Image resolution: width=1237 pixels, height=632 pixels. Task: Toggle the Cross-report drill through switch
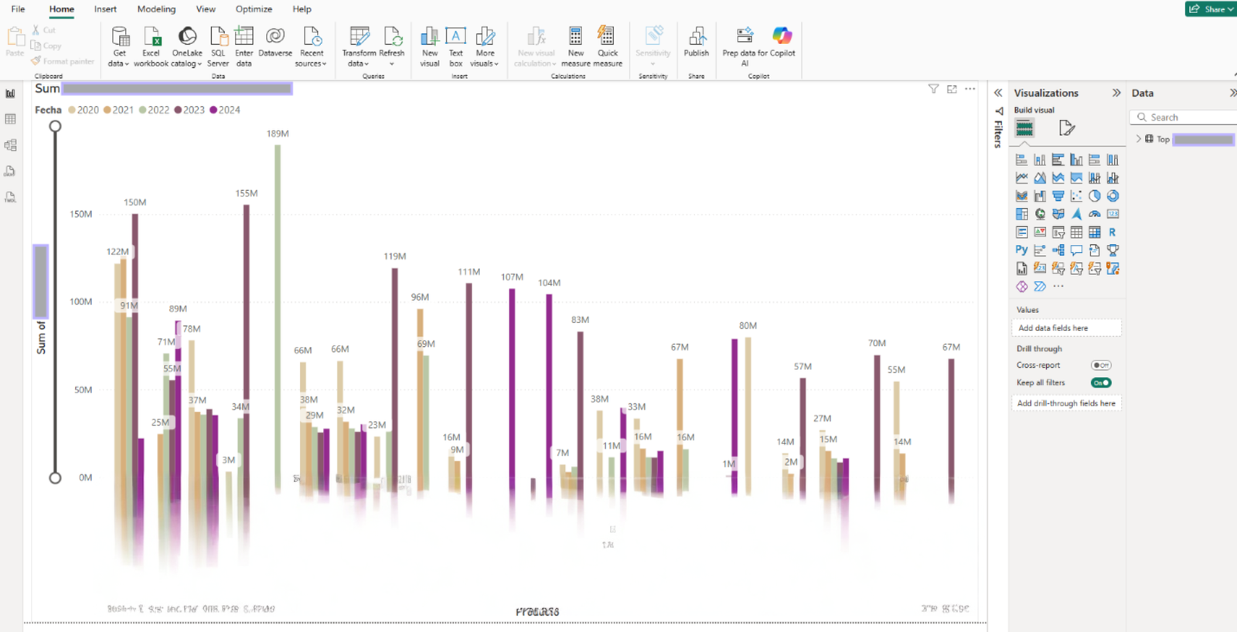click(x=1101, y=365)
